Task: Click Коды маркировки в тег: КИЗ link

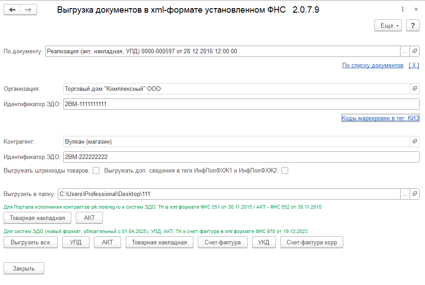Action: tap(380, 118)
